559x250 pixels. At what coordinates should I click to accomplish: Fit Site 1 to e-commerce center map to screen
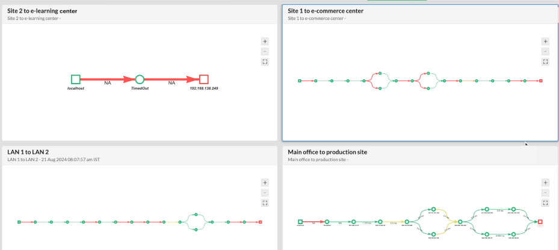point(545,61)
